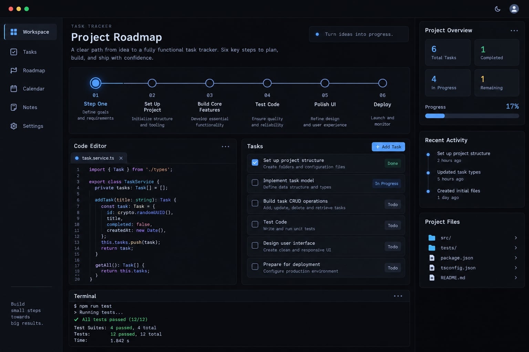Click the README.md file icon
The height and width of the screenshot is (352, 529).
(x=432, y=278)
